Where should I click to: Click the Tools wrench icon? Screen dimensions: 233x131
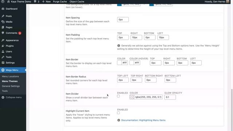click(3, 57)
